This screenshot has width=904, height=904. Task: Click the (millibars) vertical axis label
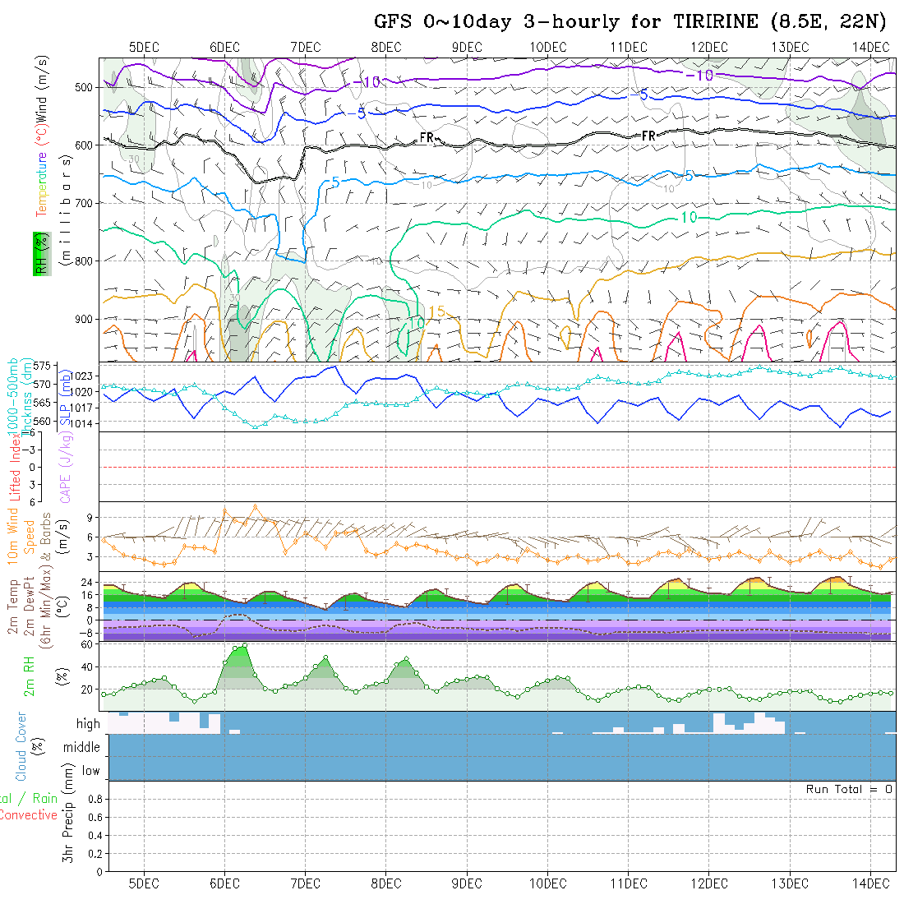click(66, 210)
